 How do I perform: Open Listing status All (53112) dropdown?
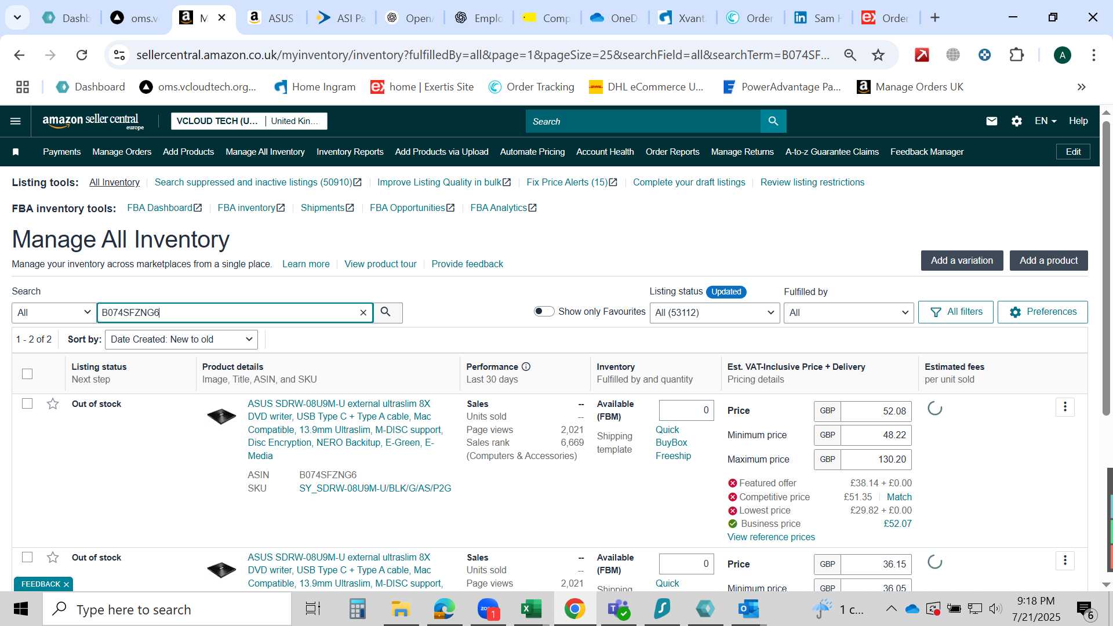[715, 312]
